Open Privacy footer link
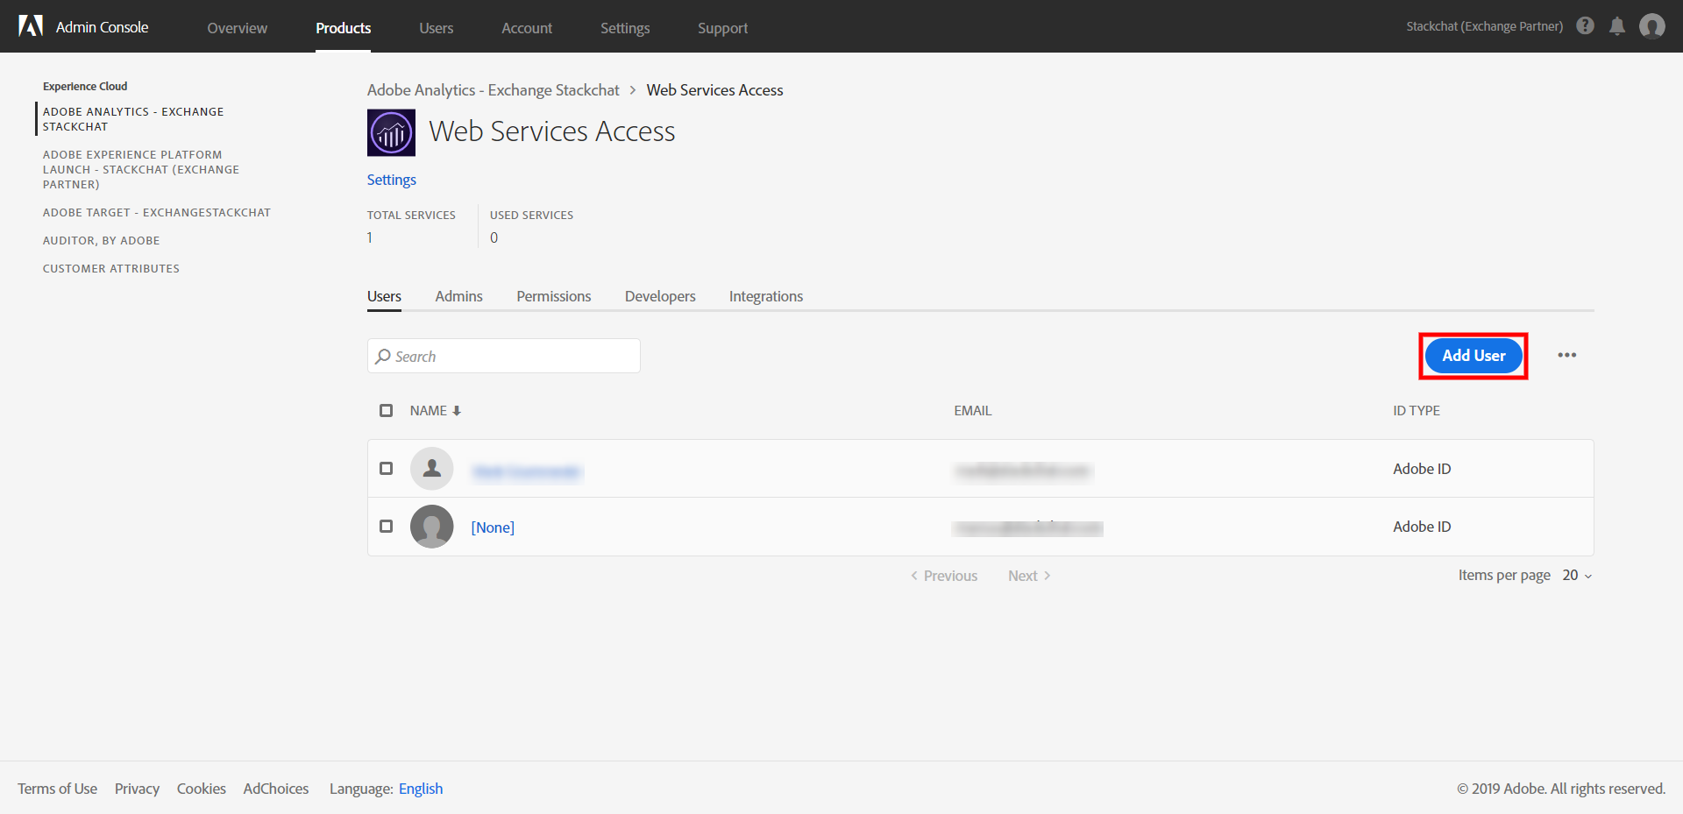Image resolution: width=1683 pixels, height=814 pixels. coord(138,789)
